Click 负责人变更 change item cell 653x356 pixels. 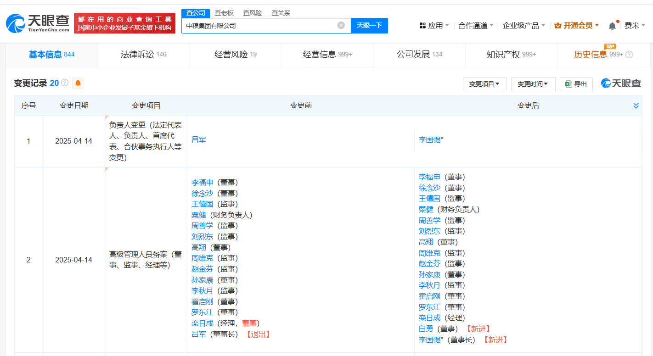pos(146,141)
